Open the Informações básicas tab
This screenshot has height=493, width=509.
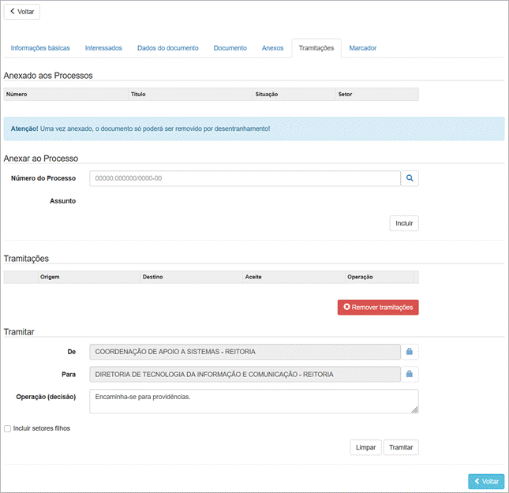(40, 48)
